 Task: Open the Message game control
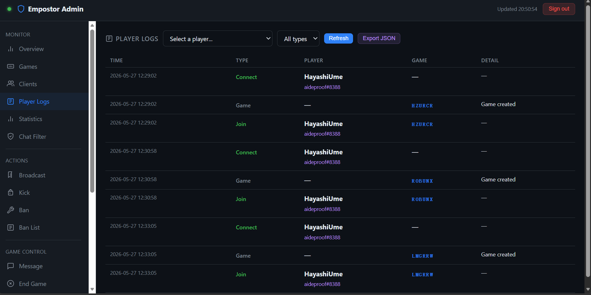31,266
